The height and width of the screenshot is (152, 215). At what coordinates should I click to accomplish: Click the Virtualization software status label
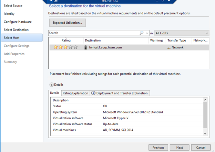click(x=73, y=124)
